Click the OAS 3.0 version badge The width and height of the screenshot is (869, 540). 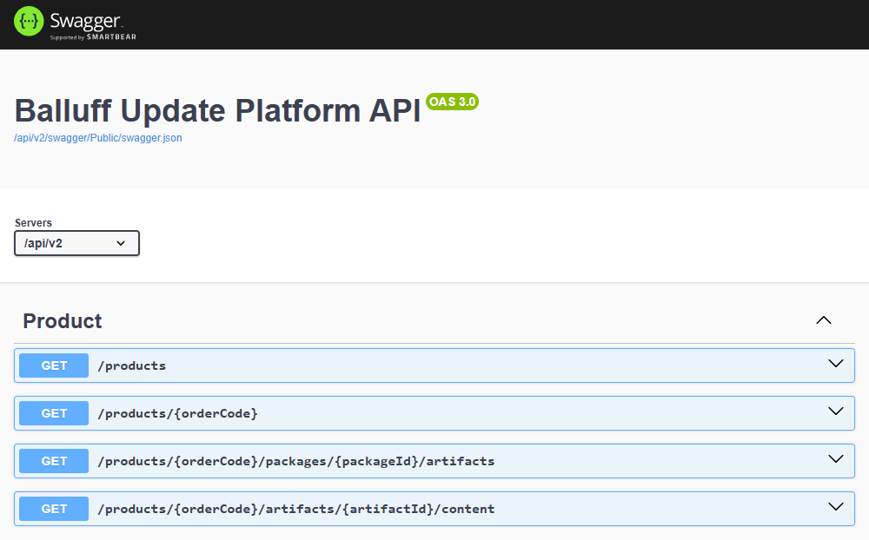pos(452,102)
